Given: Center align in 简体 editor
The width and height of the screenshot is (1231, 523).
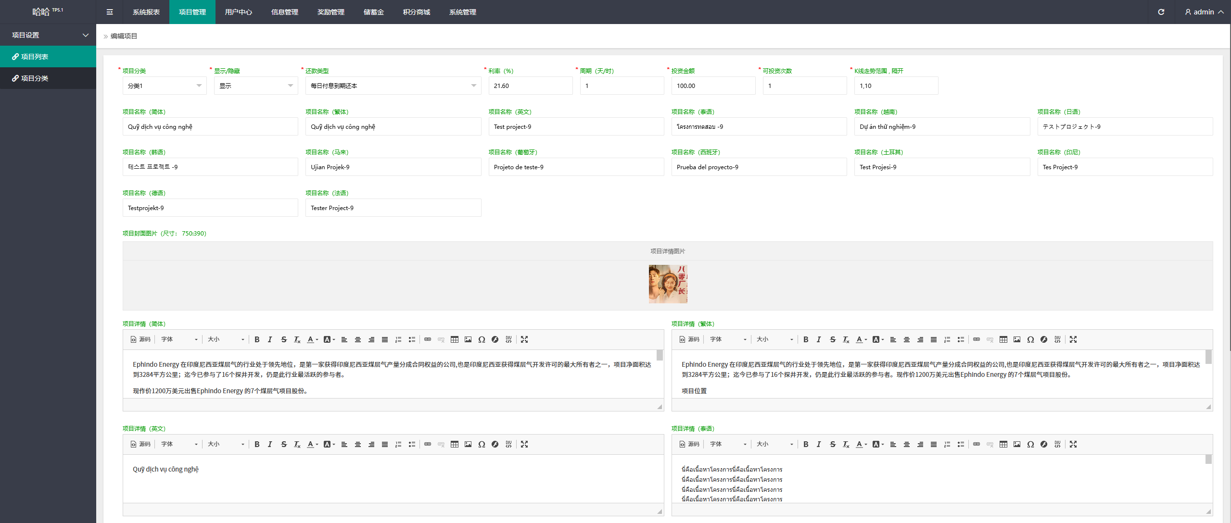Looking at the screenshot, I should pos(358,339).
